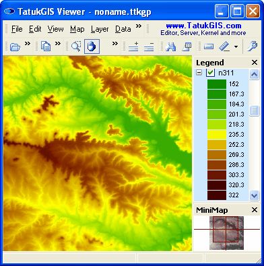Select the ruler measure tool
The image size is (264, 266).
(224, 47)
